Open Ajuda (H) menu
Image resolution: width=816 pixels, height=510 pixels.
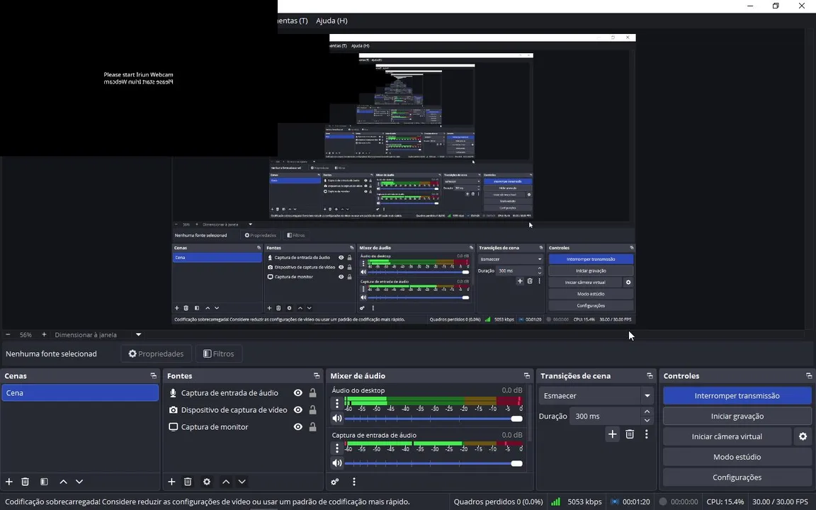click(331, 21)
